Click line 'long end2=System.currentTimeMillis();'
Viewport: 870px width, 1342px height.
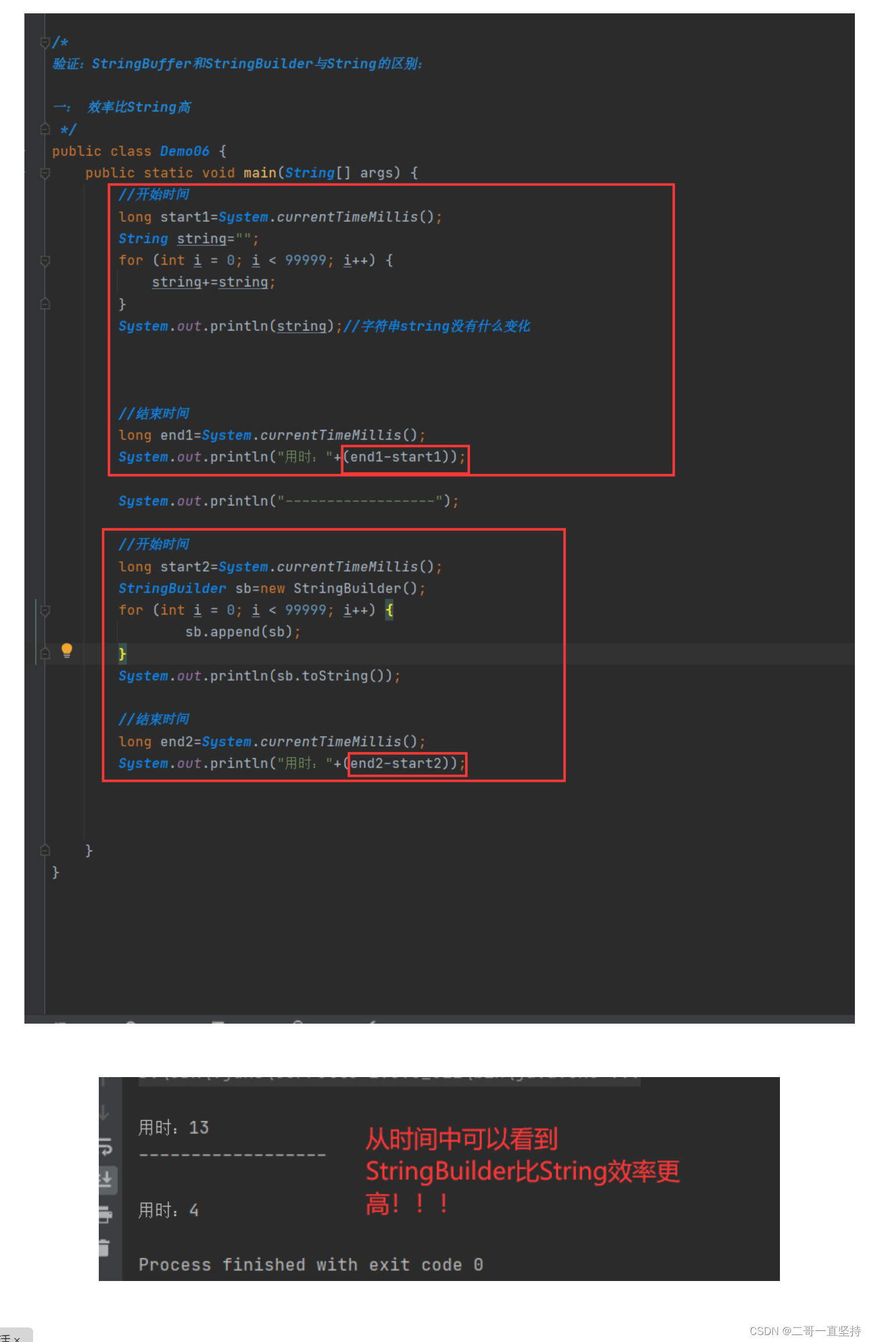point(272,741)
